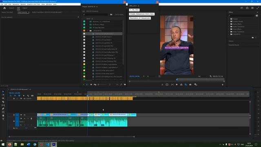
Task: Open Home screen via house icon
Action: pyautogui.click(x=4, y=8)
